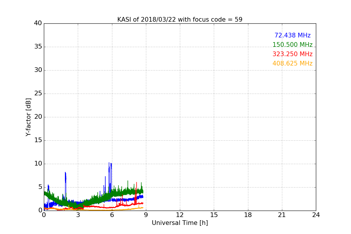The width and height of the screenshot is (351, 234).
Task: Select the blue 72.438 MHz legend label
Action: click(292, 35)
